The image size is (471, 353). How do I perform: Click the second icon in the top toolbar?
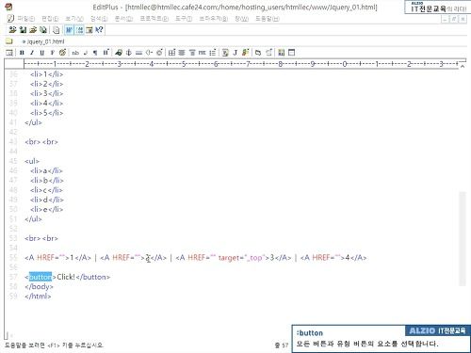point(23,30)
